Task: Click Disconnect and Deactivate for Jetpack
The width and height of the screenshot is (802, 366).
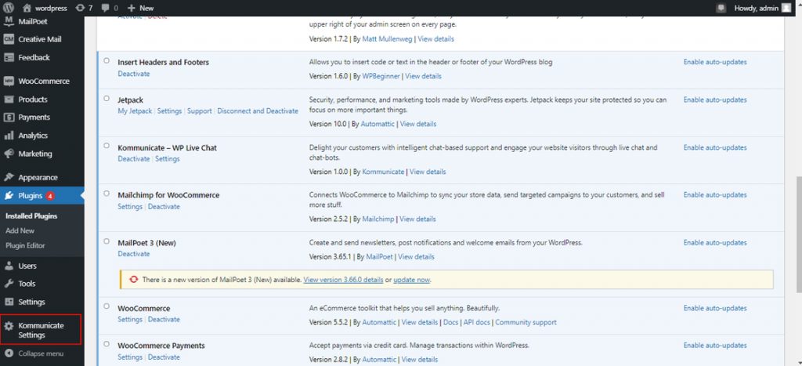Action: click(257, 111)
